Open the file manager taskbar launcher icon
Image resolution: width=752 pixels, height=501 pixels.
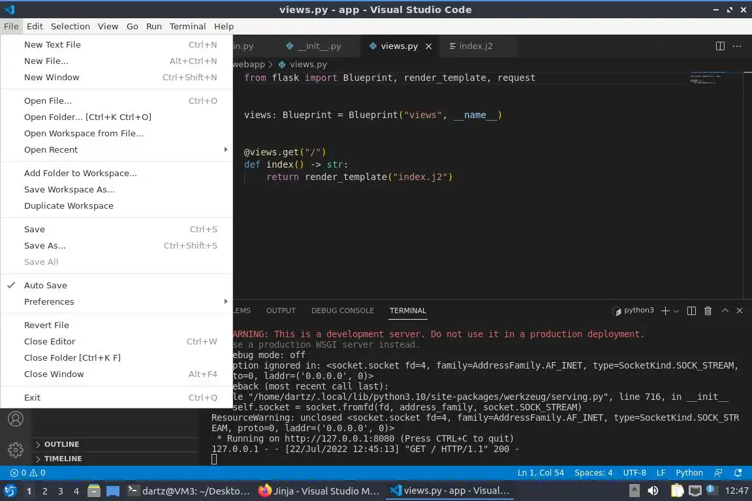coord(94,491)
